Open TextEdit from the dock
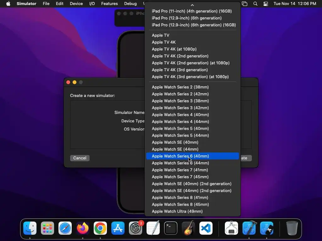 pos(153,228)
